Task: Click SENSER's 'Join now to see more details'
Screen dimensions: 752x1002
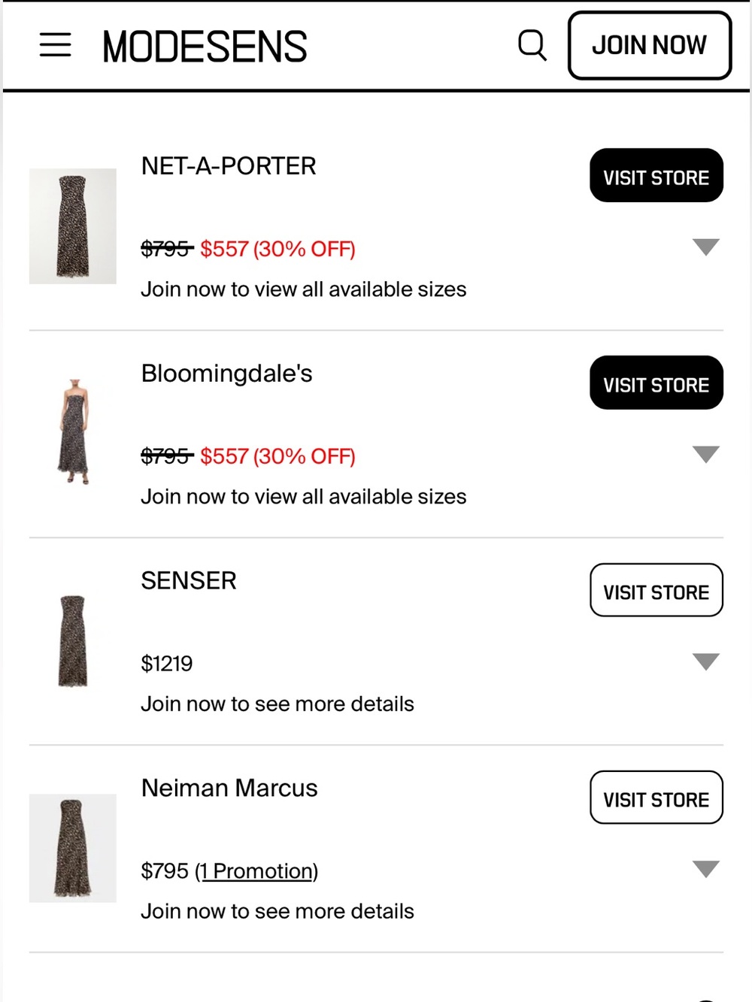Action: (277, 704)
